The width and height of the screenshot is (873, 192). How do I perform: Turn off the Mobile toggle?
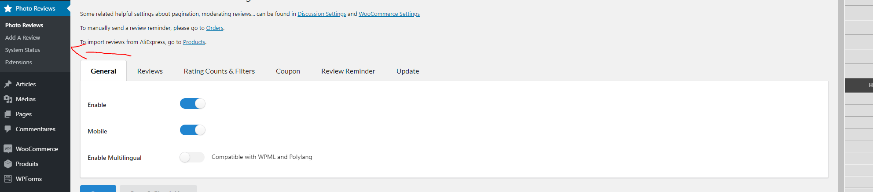coord(193,130)
